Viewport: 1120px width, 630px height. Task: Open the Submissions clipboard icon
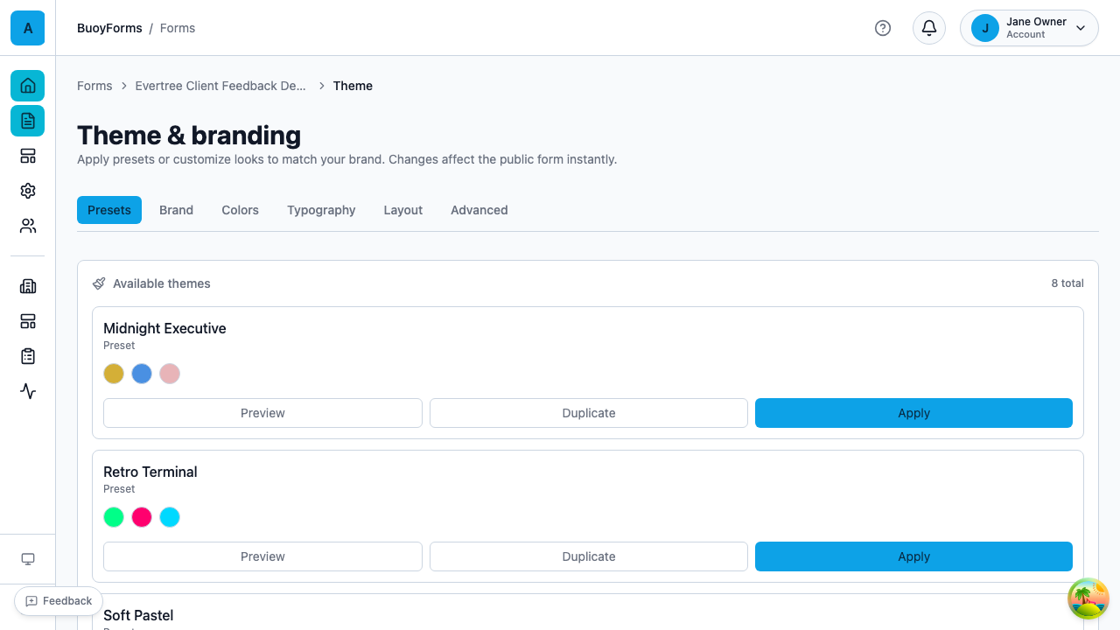(x=27, y=356)
